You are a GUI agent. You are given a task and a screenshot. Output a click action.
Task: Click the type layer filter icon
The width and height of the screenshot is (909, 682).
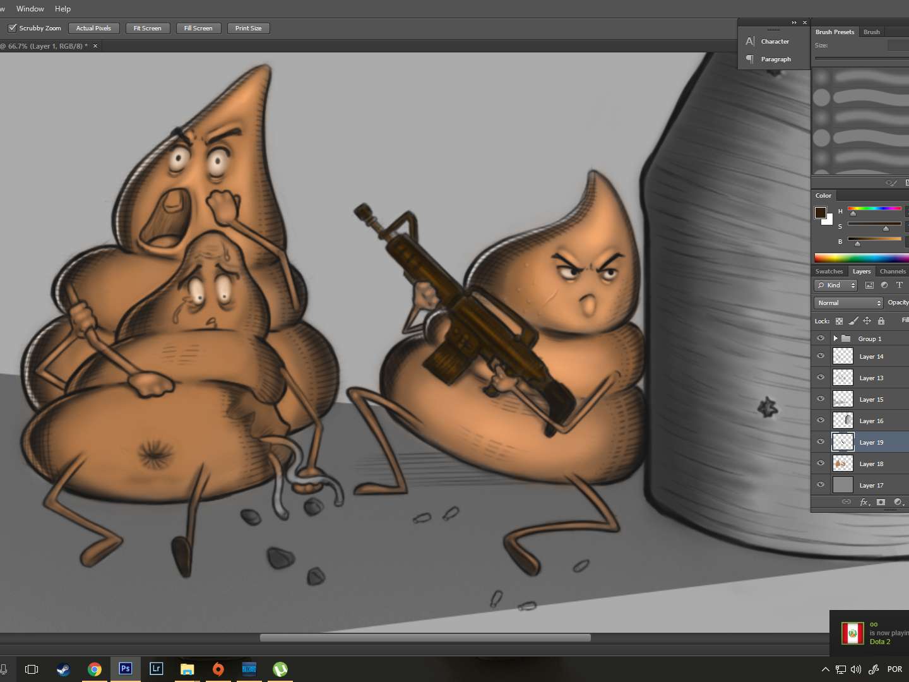tap(900, 285)
